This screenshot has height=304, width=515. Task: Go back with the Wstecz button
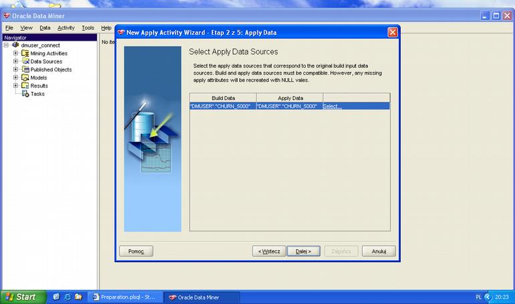pos(269,251)
